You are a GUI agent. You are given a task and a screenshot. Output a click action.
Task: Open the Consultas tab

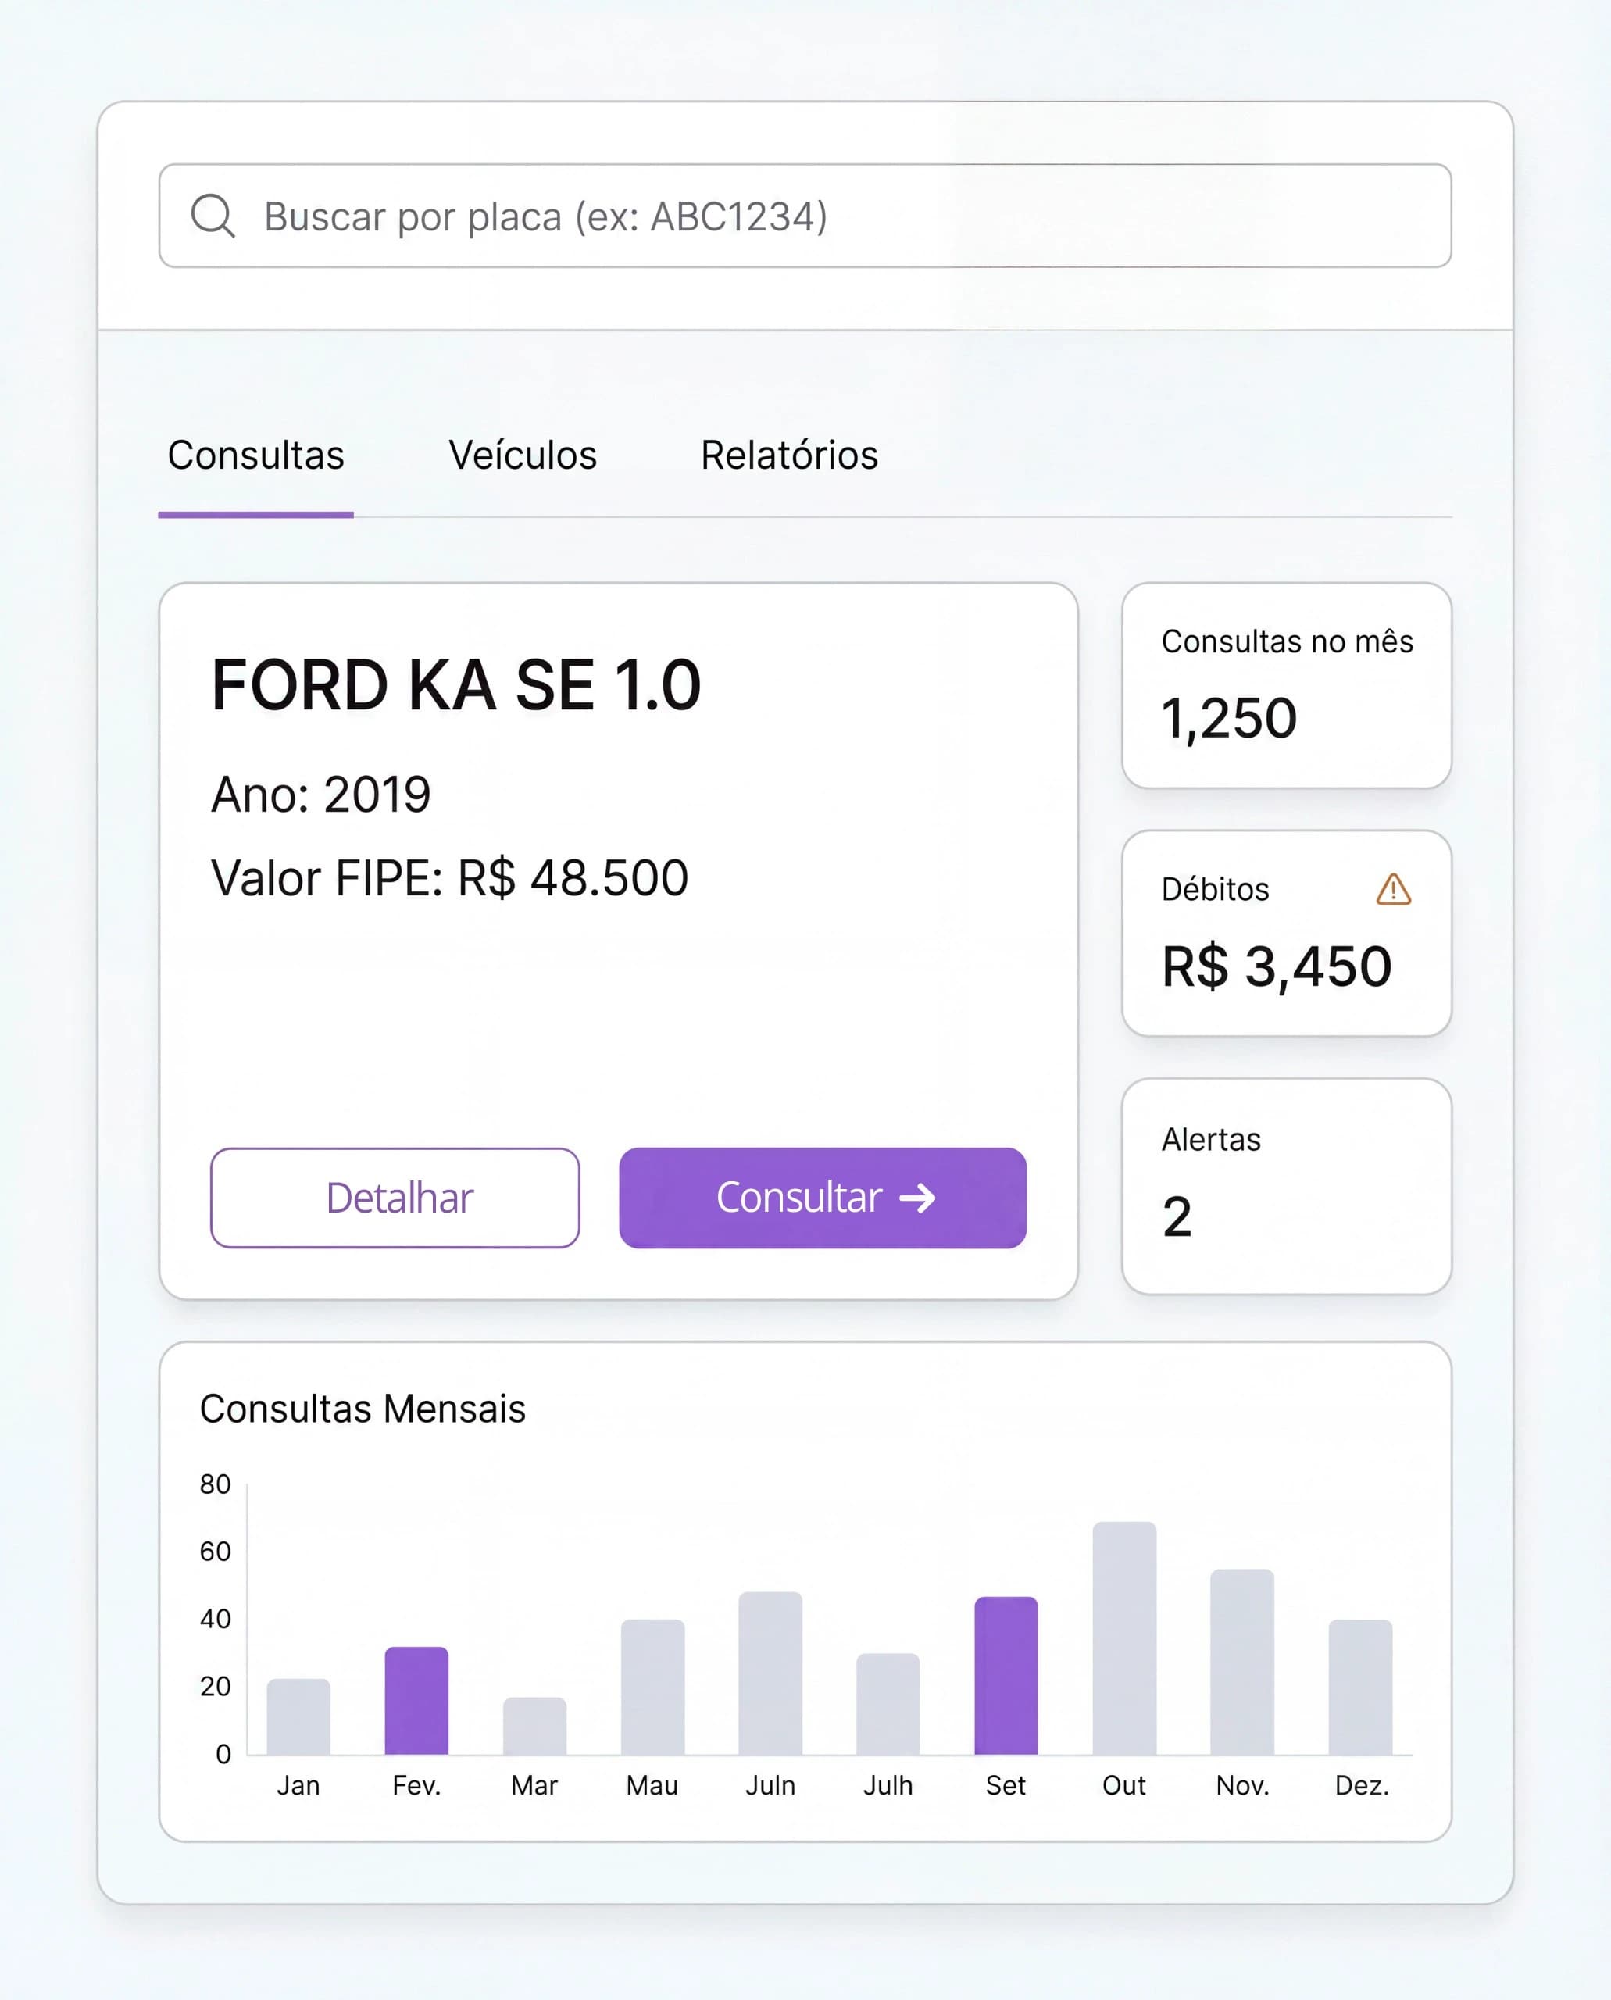(x=256, y=455)
